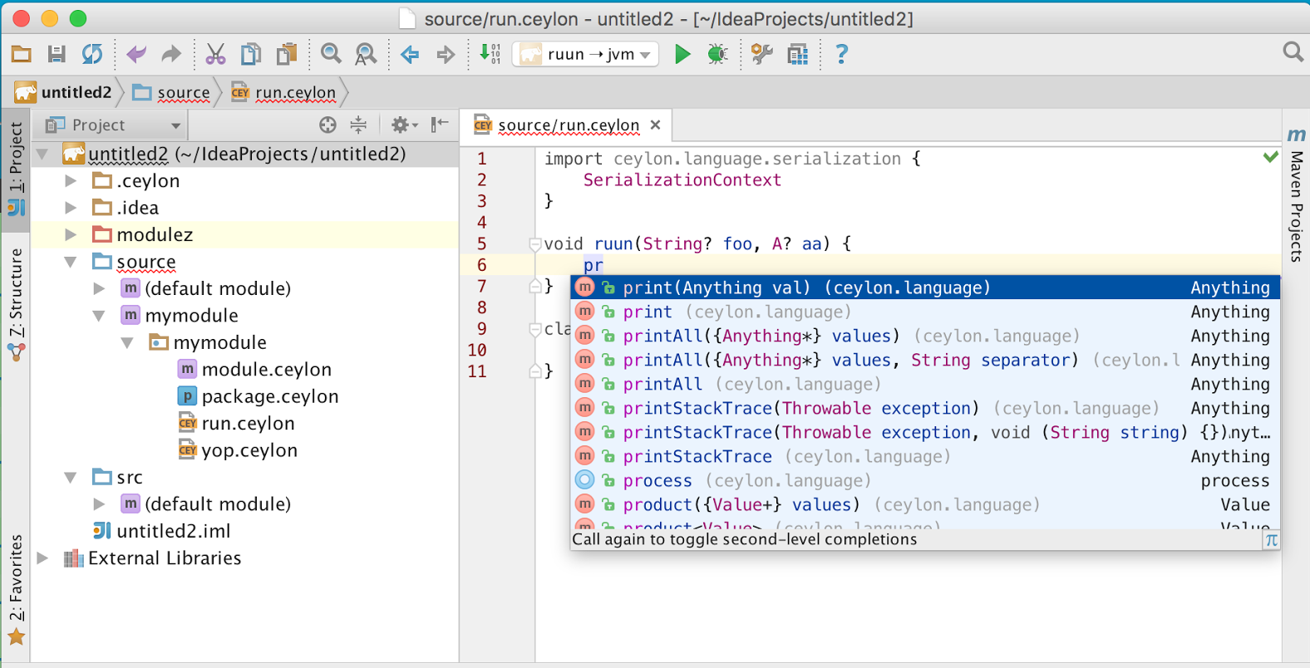Open Settings via the wrench icon

point(761,55)
